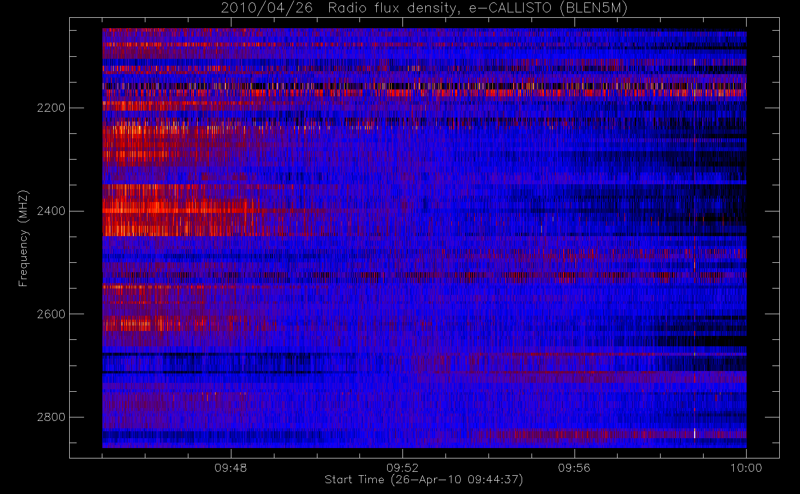Screen dimensions: 800x494
Task: Click the '2010/04/26' date in the title
Action: click(x=267, y=8)
